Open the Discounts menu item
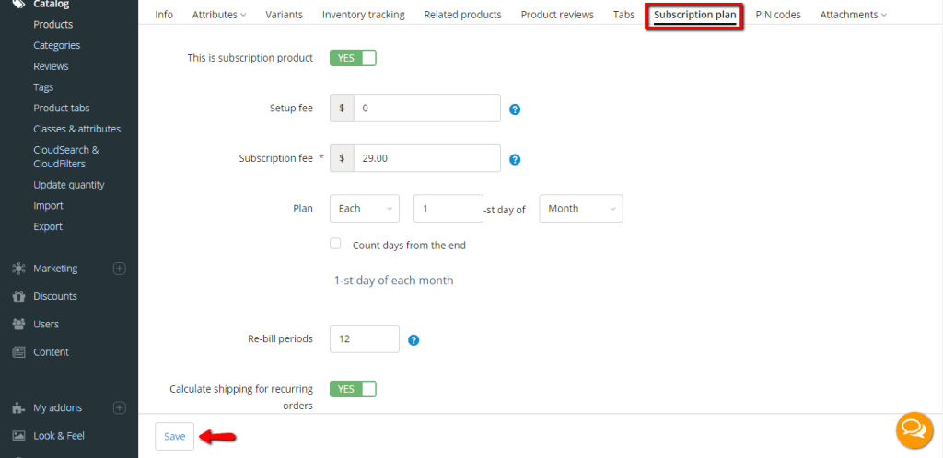Image resolution: width=943 pixels, height=458 pixels. pos(54,296)
